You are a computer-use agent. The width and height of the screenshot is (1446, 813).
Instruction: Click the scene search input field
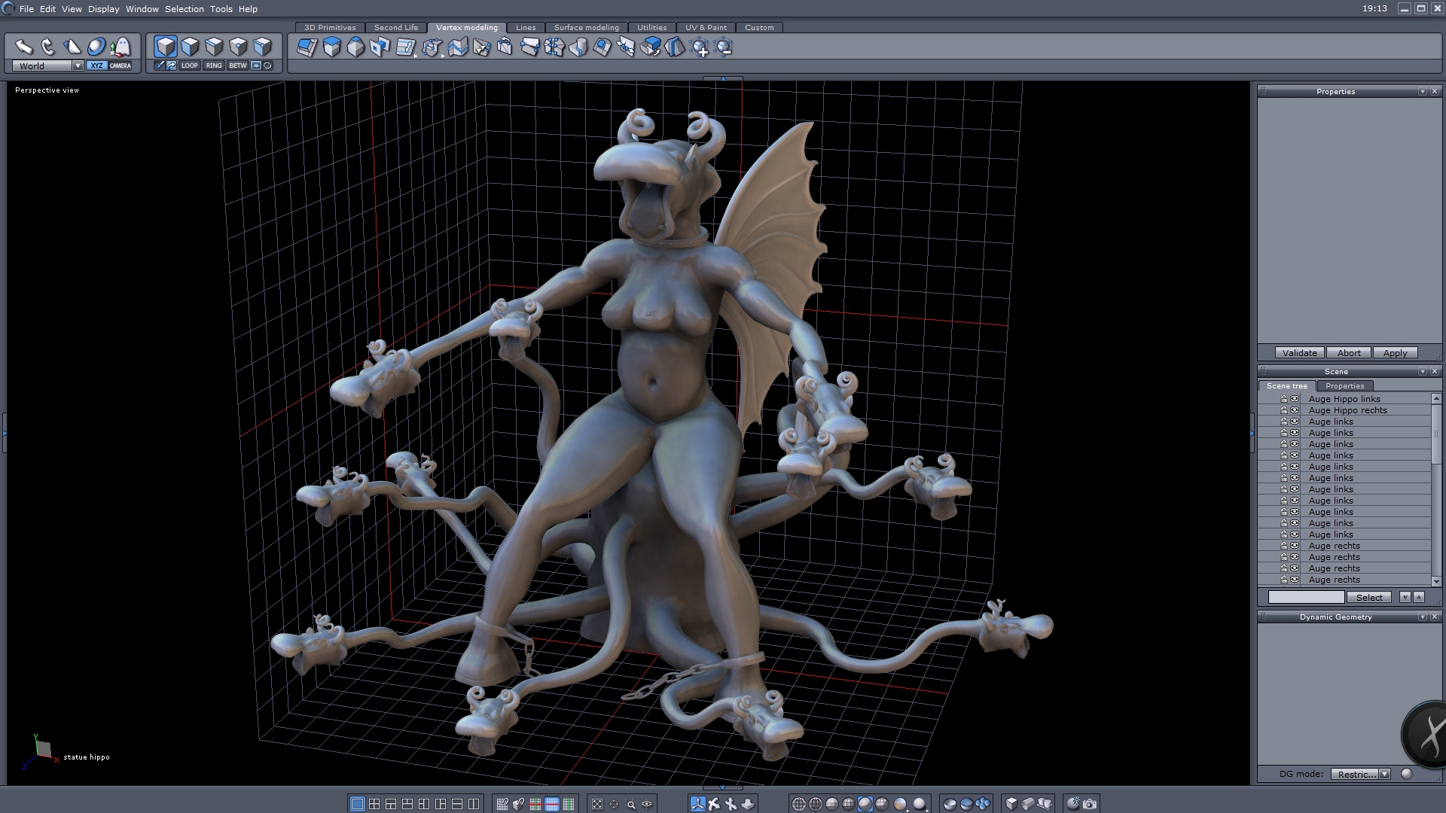click(1306, 597)
